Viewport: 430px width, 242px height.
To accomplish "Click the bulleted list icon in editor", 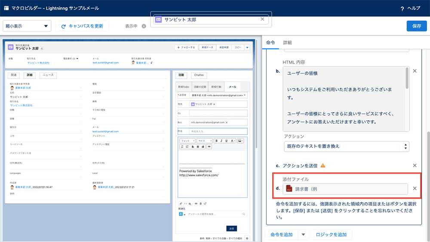I will (187, 147).
